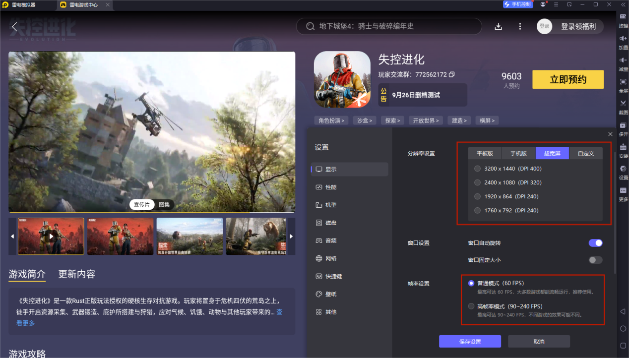Click the round 登录 avatar button
This screenshot has width=629, height=358.
[544, 27]
